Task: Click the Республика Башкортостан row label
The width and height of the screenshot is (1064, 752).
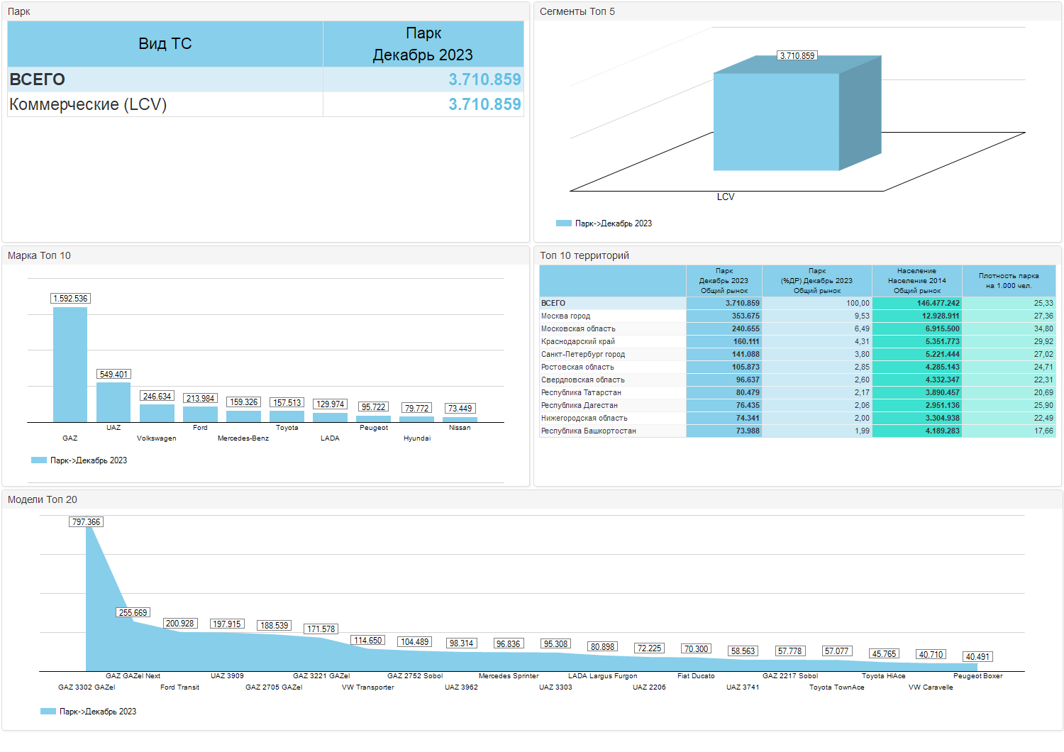Action: (588, 431)
